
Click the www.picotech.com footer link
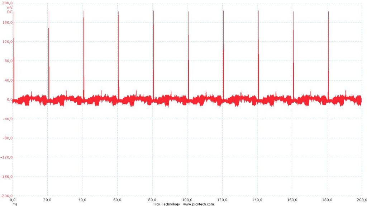(x=198, y=204)
